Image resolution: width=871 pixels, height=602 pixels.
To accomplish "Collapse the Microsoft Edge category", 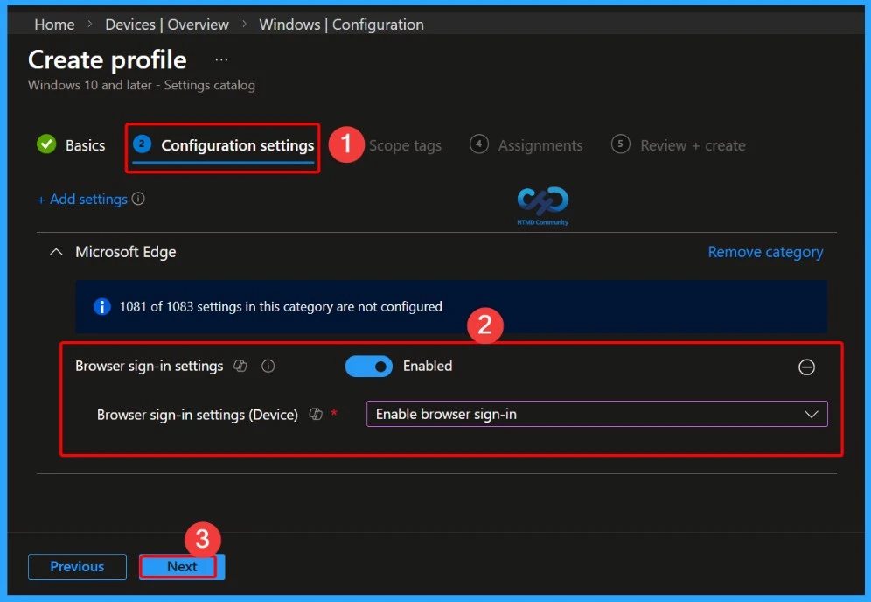I will point(56,251).
